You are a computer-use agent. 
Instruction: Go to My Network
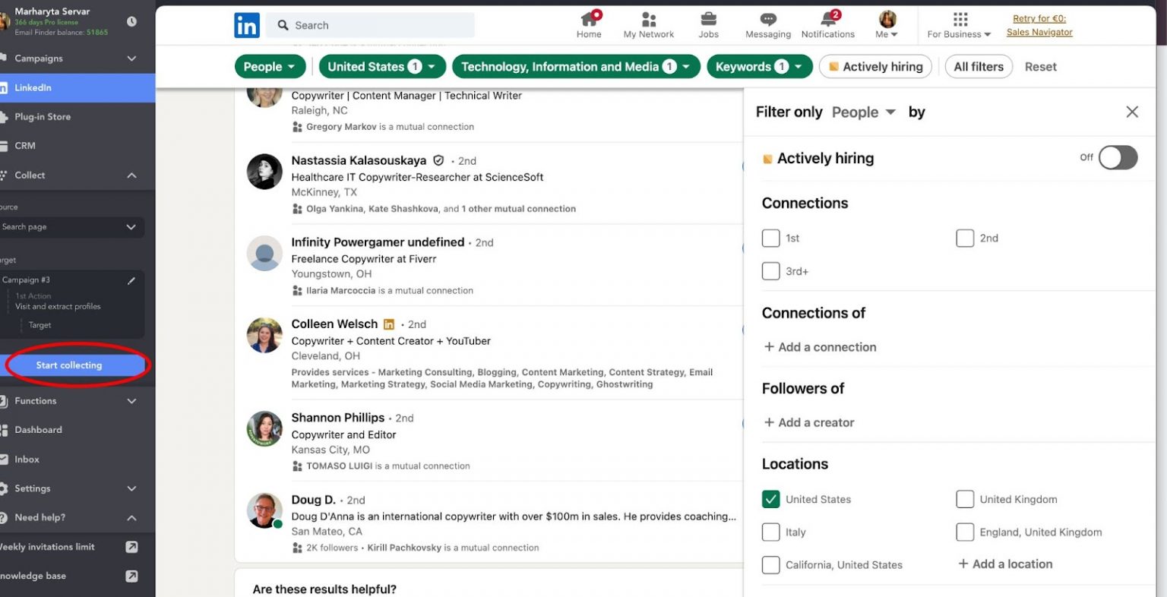[x=647, y=24]
